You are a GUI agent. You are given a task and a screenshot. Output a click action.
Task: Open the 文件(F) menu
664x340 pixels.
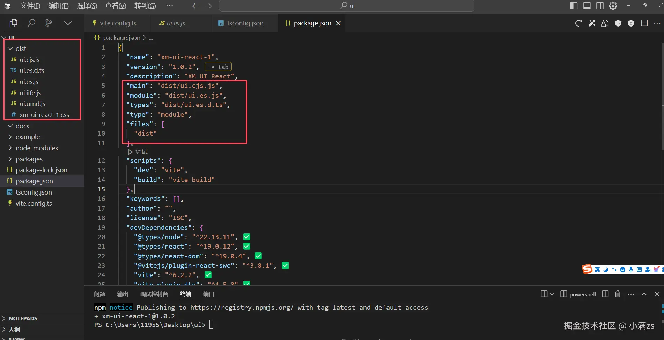[x=30, y=6]
